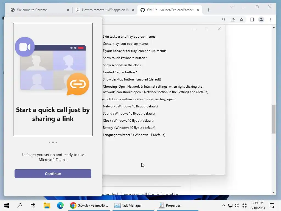Minimize the Chrome window
This screenshot has width=281, height=211.
pos(245,7)
